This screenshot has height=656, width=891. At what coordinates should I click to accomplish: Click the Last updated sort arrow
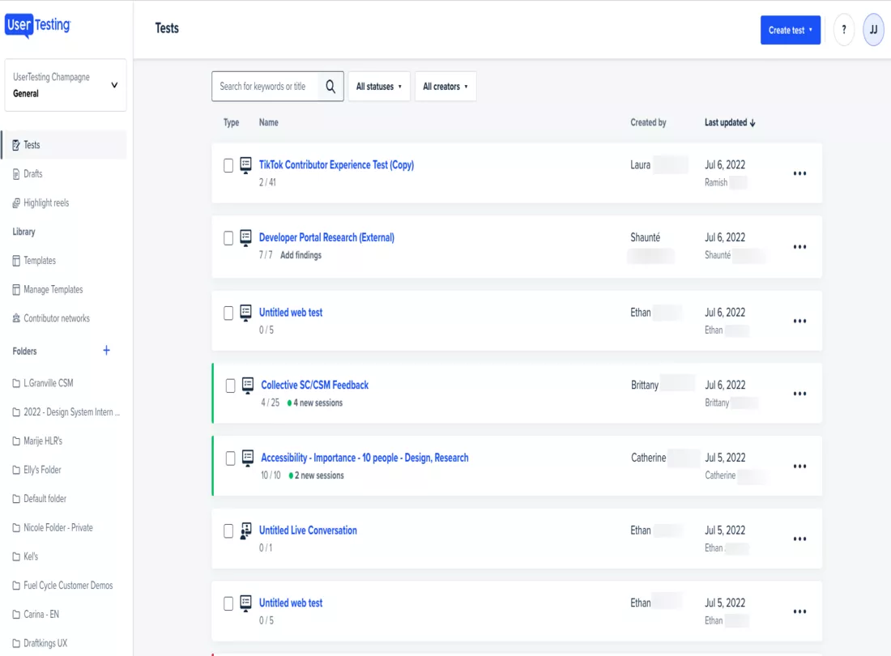click(752, 122)
